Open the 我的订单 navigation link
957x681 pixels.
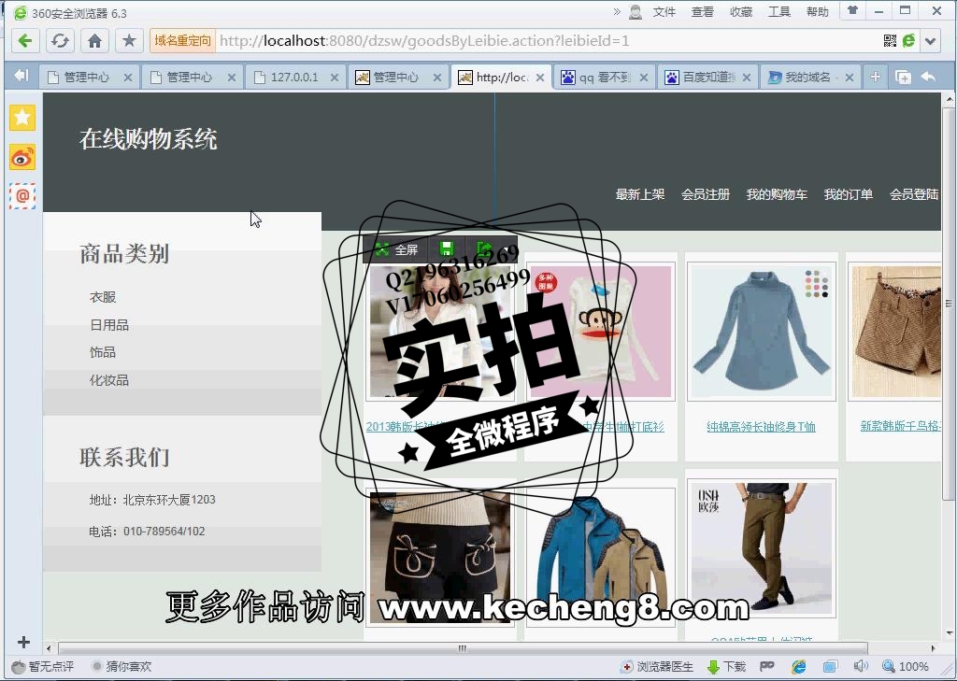(848, 194)
